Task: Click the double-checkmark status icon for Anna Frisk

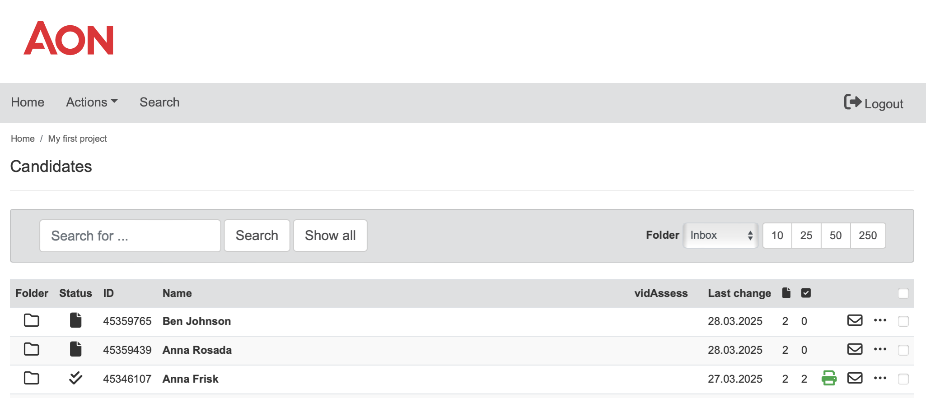Action: coord(75,378)
